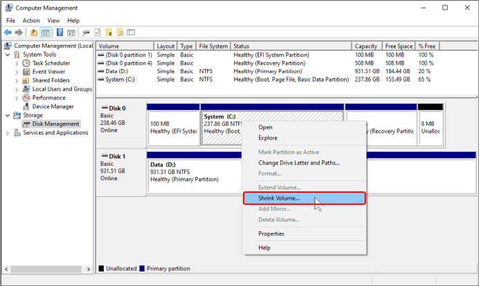Click the folder with magnifier icon
This screenshot has width=479, height=286.
click(x=120, y=32)
